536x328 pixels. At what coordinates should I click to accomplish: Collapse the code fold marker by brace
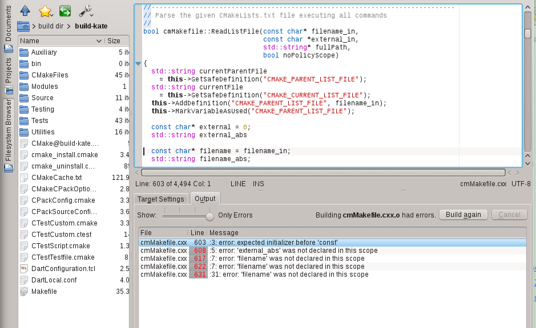pyautogui.click(x=138, y=63)
